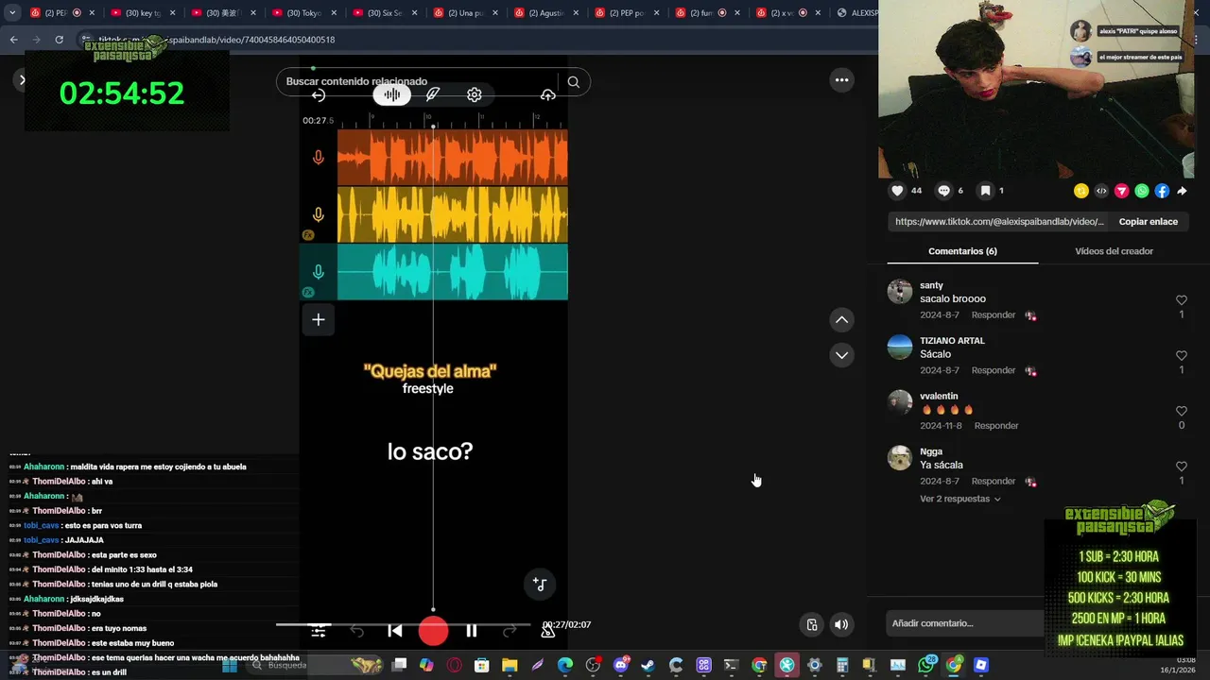
Task: Click the BandLab waveform view icon
Action: pos(392,94)
